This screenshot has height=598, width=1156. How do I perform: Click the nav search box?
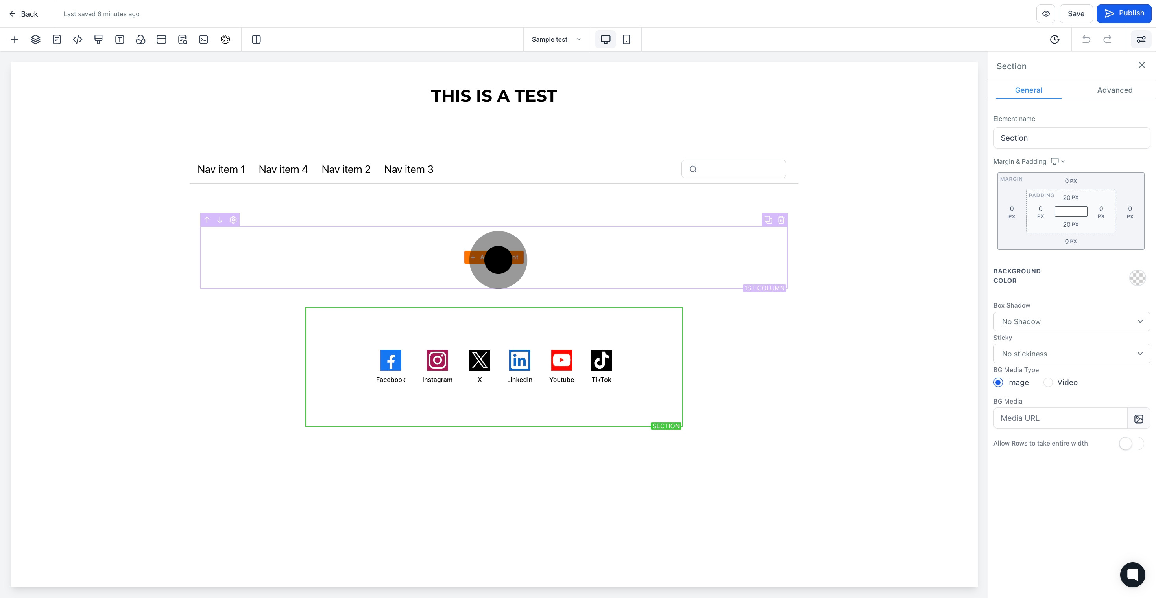click(x=733, y=169)
